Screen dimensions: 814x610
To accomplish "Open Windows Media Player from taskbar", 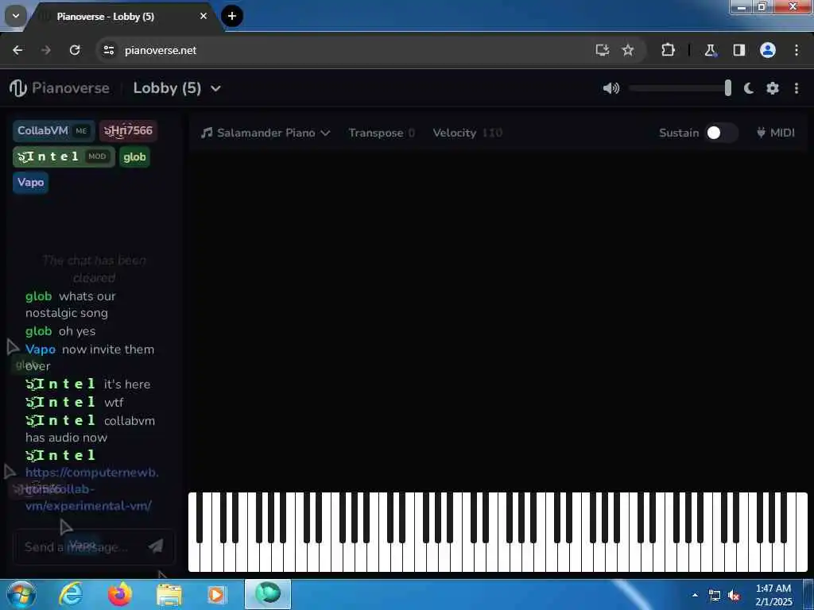I will 216,595.
